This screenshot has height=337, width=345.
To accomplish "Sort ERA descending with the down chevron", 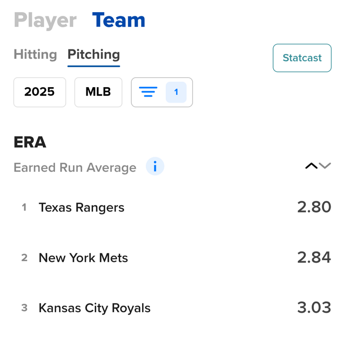I will pos(325,166).
